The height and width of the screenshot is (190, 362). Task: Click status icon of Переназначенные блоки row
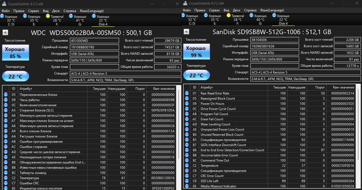[6, 95]
